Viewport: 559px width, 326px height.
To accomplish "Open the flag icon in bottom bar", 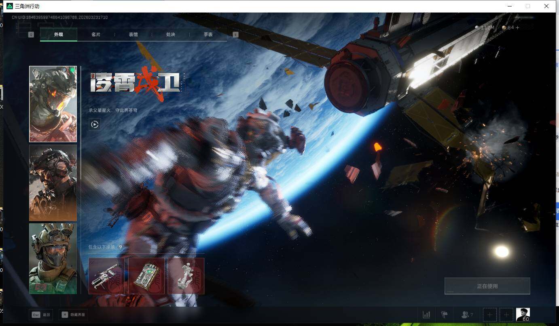I will click(x=445, y=315).
